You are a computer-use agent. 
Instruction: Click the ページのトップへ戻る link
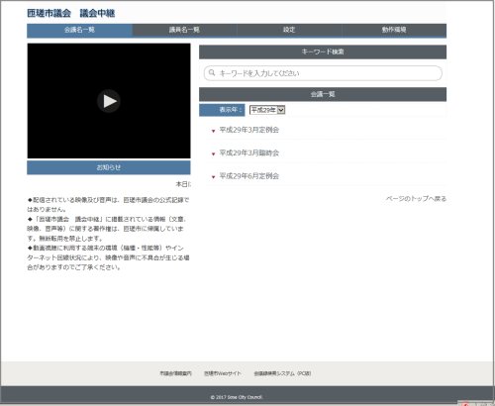[x=416, y=199]
